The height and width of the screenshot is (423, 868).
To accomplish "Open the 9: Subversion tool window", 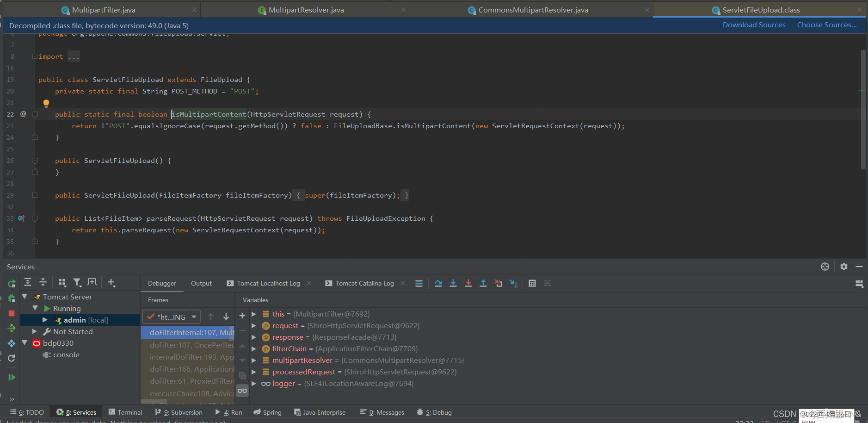I will point(179,412).
